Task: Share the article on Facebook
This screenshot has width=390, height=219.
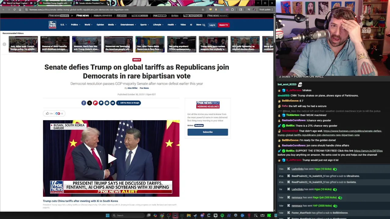Action: [x=84, y=103]
